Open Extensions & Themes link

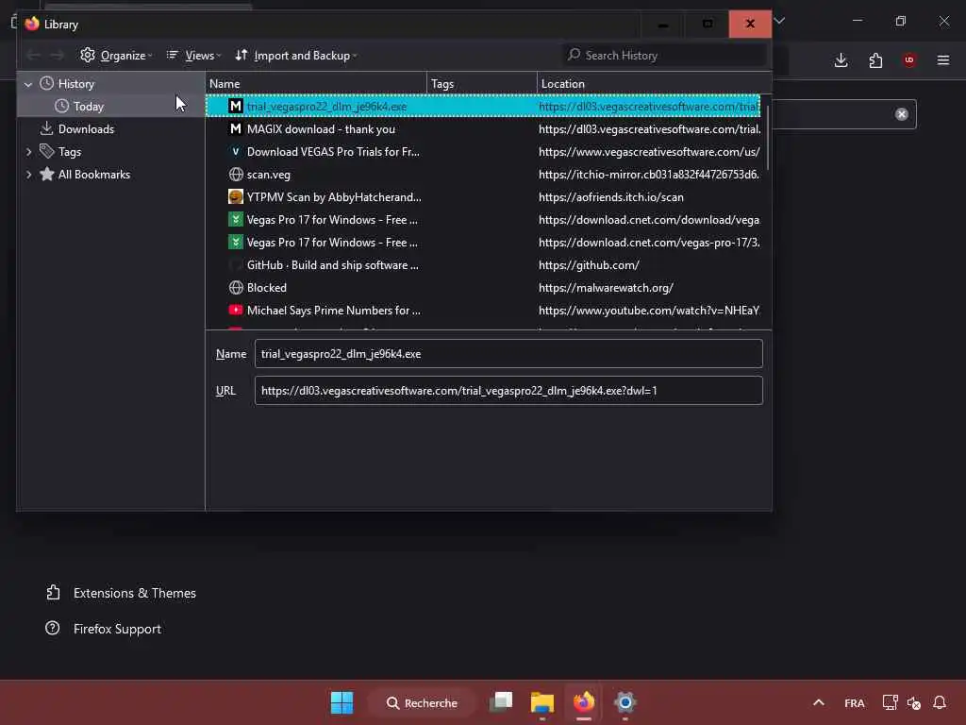(x=121, y=593)
